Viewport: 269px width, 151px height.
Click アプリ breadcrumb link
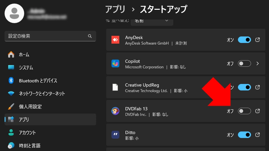pyautogui.click(x=115, y=9)
